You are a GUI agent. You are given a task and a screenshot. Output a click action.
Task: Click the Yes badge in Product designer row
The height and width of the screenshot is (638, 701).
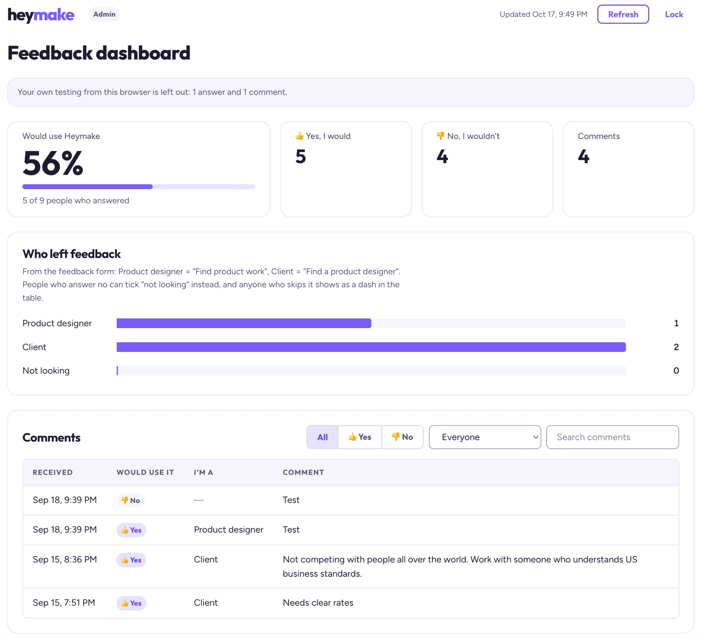coord(131,530)
